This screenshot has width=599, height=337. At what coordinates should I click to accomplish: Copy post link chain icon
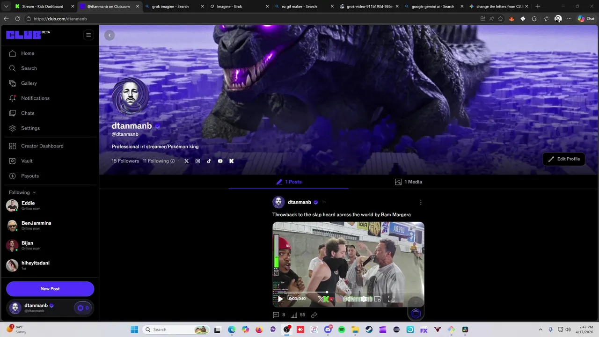click(314, 315)
